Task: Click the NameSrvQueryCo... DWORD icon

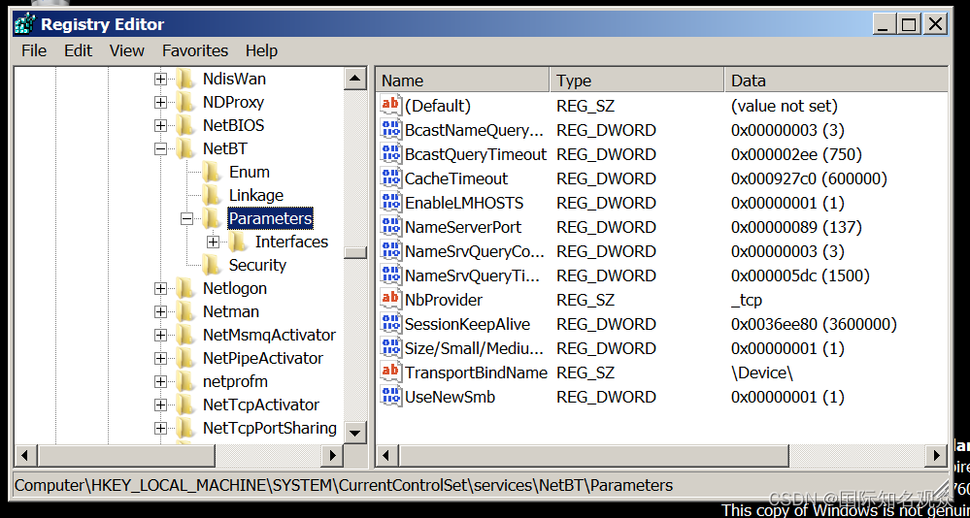Action: [390, 251]
